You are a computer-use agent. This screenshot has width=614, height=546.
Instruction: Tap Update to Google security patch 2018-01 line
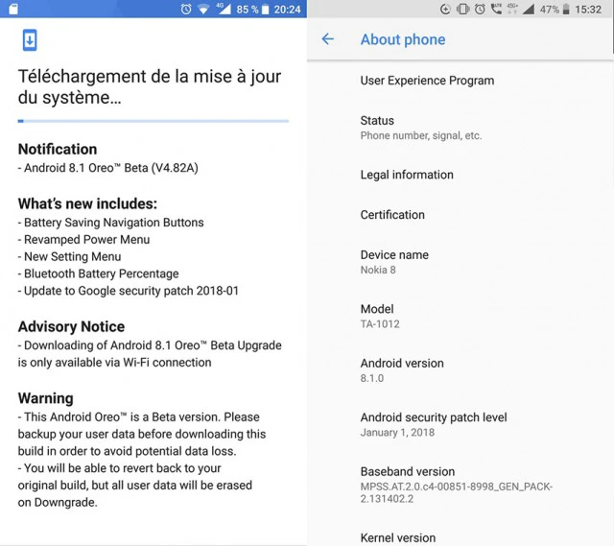point(128,291)
